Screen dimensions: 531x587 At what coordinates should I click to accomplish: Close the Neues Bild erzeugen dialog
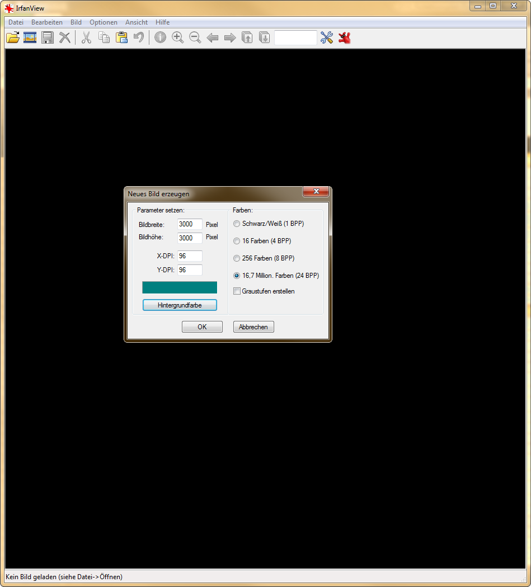coord(316,191)
